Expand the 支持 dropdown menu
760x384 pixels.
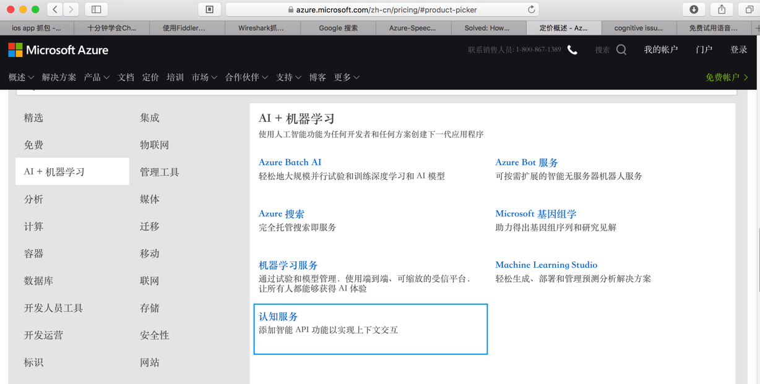(288, 77)
